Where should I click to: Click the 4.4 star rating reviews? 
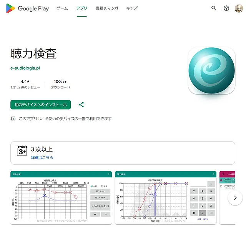click(x=25, y=84)
